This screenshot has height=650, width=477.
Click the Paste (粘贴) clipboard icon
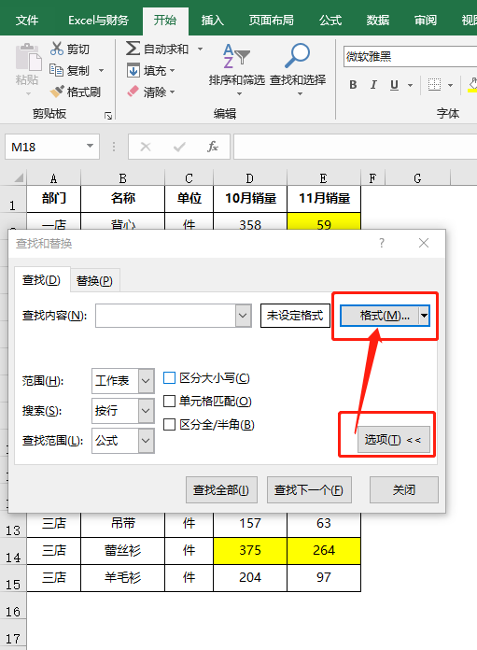click(x=28, y=57)
